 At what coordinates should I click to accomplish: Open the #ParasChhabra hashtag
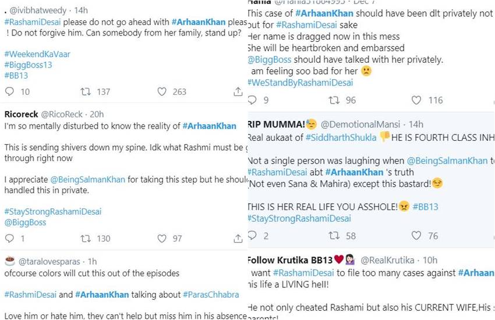pos(211,294)
